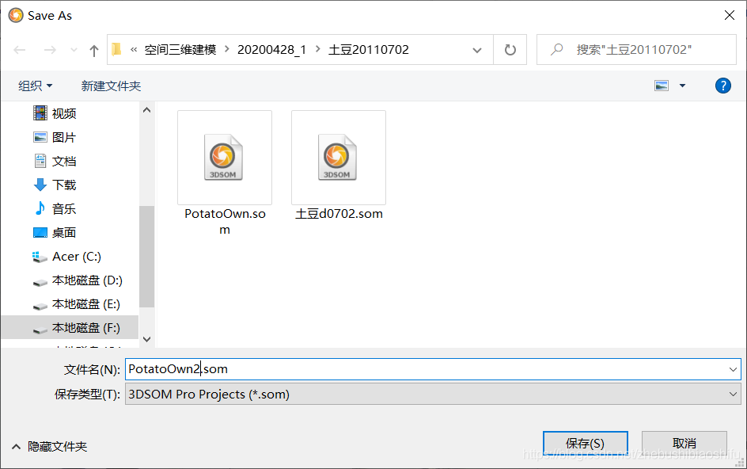Click the 保存(S) button
747x469 pixels.
coord(585,444)
